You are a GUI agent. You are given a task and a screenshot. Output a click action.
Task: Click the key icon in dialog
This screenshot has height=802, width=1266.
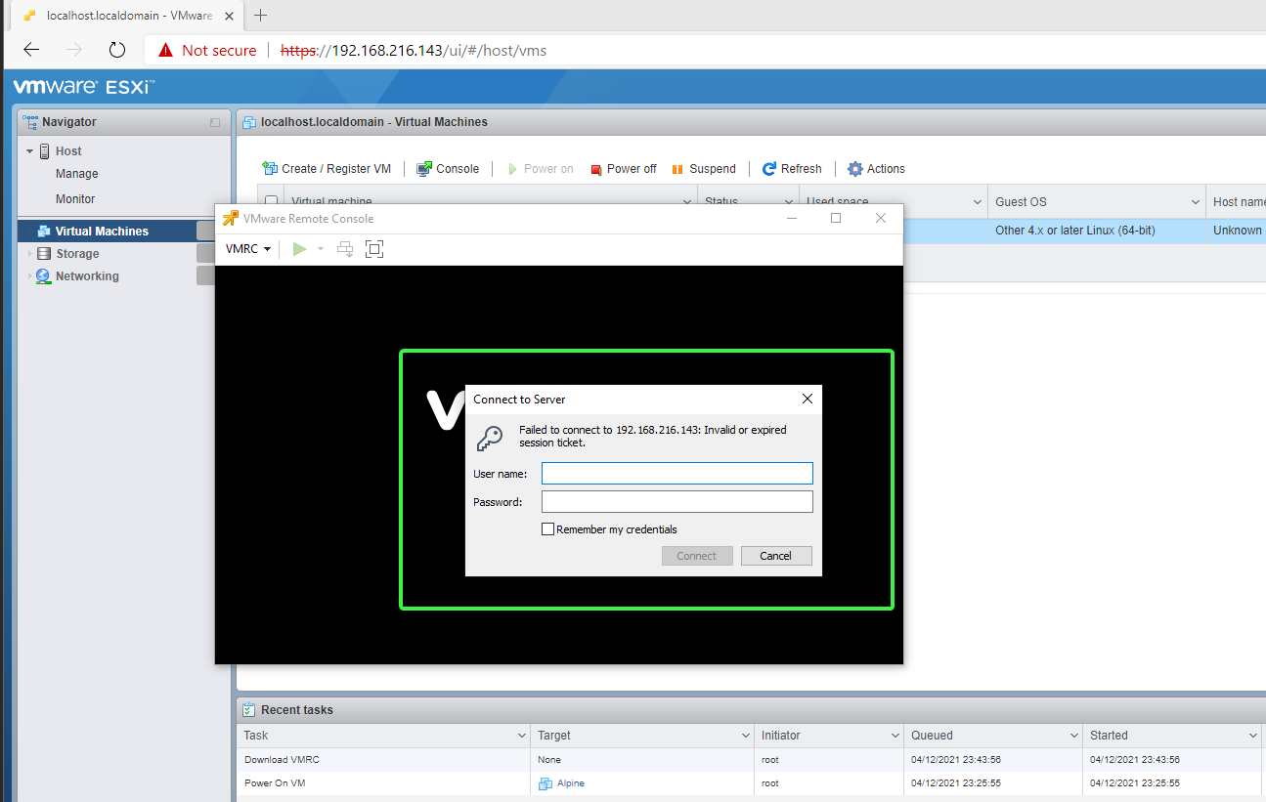click(x=490, y=438)
